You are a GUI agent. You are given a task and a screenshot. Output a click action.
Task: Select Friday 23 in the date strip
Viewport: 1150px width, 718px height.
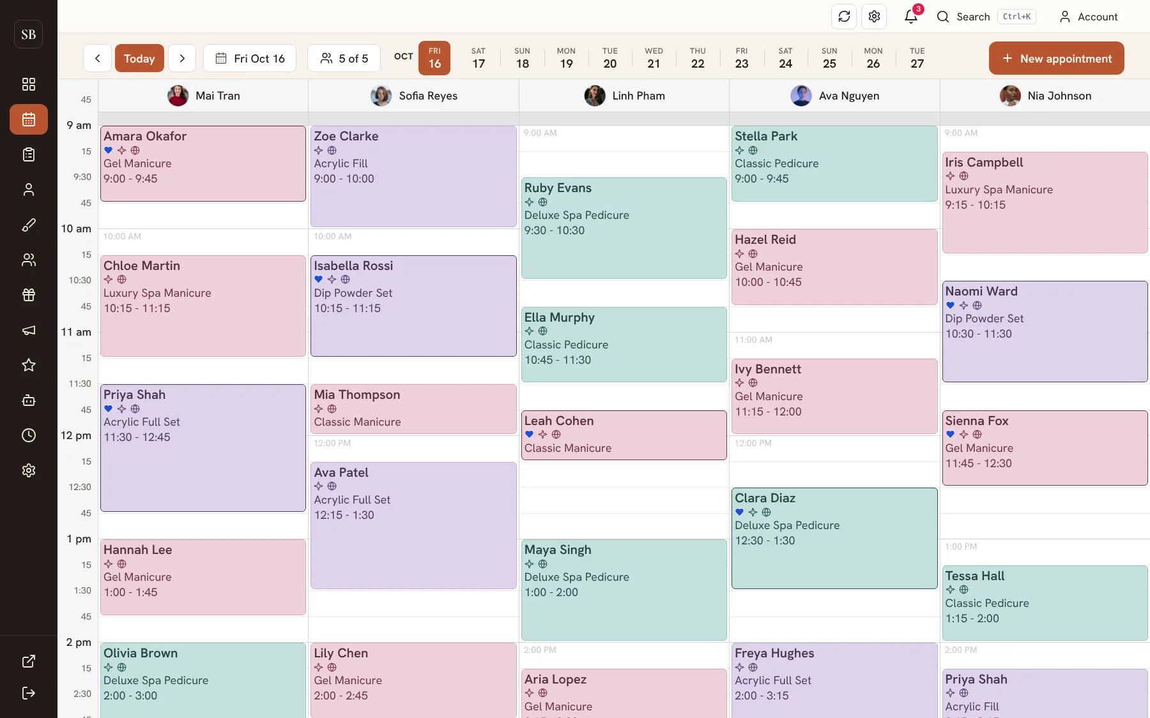point(742,58)
